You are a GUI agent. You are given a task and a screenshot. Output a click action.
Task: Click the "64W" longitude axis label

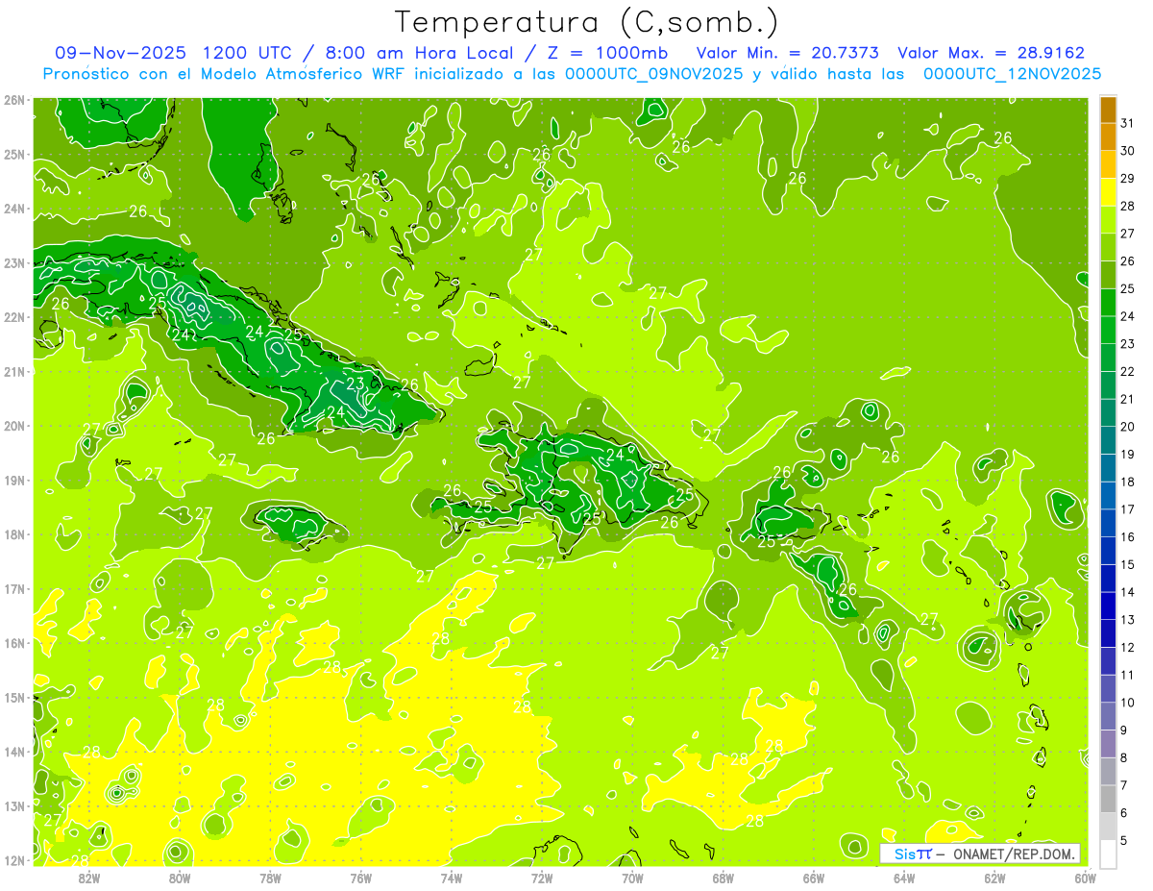[x=904, y=878]
